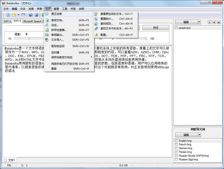The image size is (224, 169).
Task: Click the 语速 speech rate slider
Action: (x=29, y=38)
